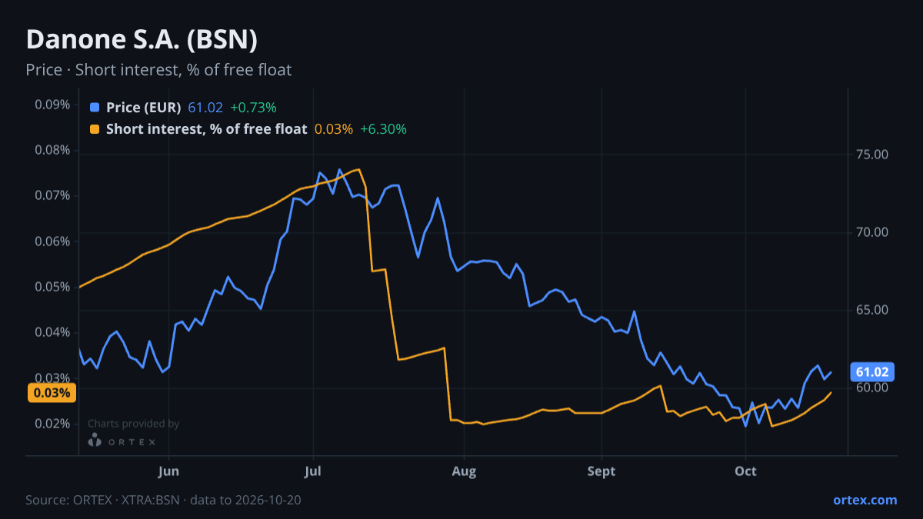Viewport: 923px width, 519px height.
Task: Click the 0.09% left axis label
Action: [53, 105]
